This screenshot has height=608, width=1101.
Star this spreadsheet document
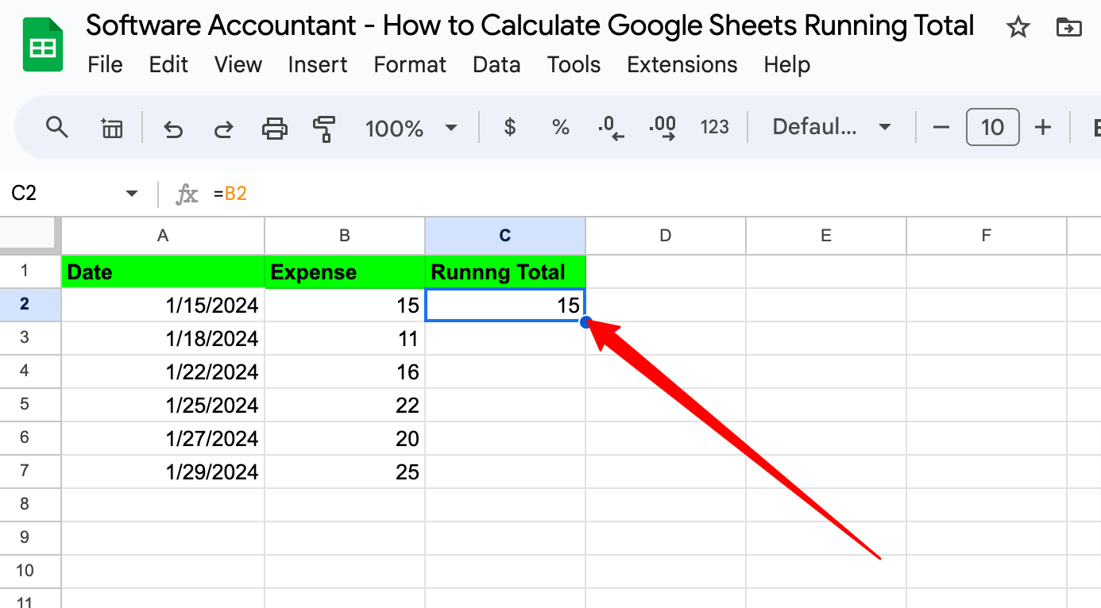1018,28
